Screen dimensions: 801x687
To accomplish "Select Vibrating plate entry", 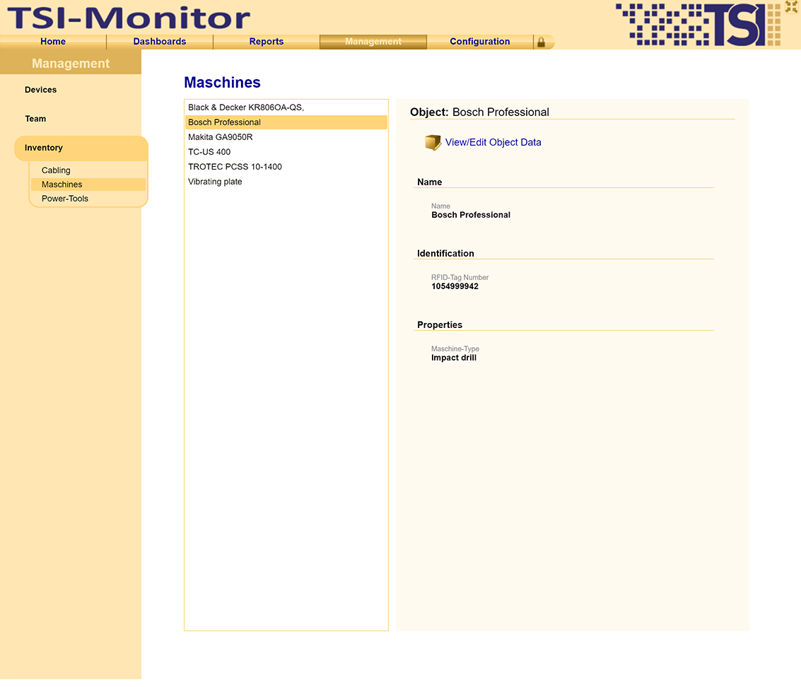I will pos(286,182).
